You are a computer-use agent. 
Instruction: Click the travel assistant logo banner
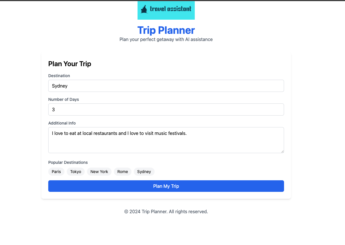[166, 10]
